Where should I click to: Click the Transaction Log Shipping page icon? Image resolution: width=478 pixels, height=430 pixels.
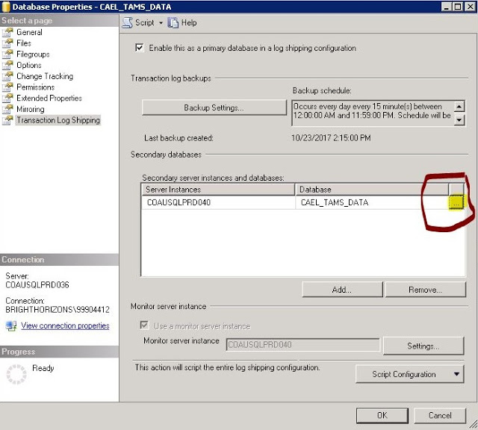pyautogui.click(x=7, y=119)
